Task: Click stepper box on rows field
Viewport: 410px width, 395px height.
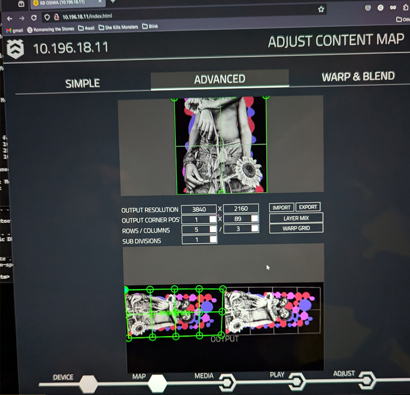Action: [213, 229]
